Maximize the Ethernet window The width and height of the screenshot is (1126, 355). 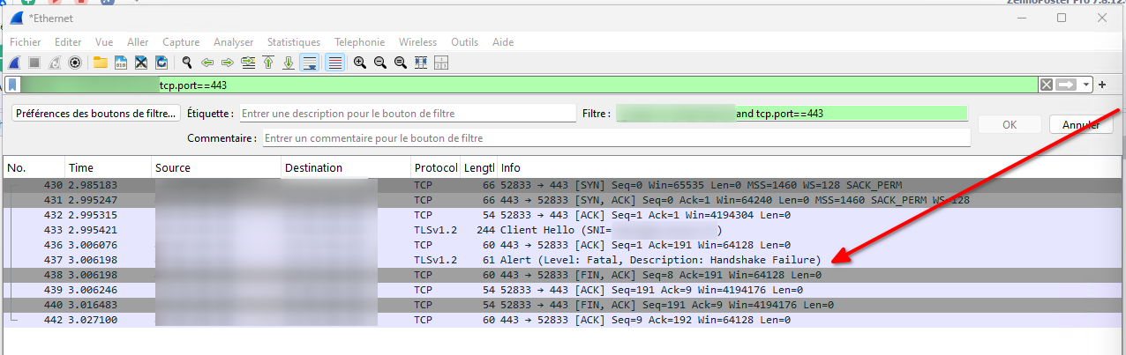pyautogui.click(x=1062, y=18)
